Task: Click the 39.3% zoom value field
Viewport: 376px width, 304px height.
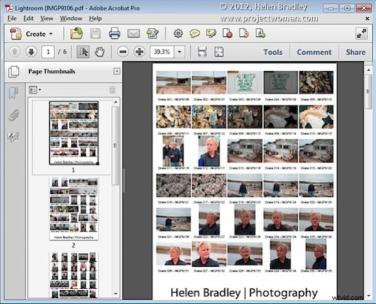Action: point(162,51)
